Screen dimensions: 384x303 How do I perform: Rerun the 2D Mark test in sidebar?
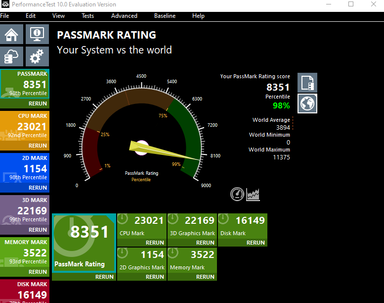(x=38, y=188)
